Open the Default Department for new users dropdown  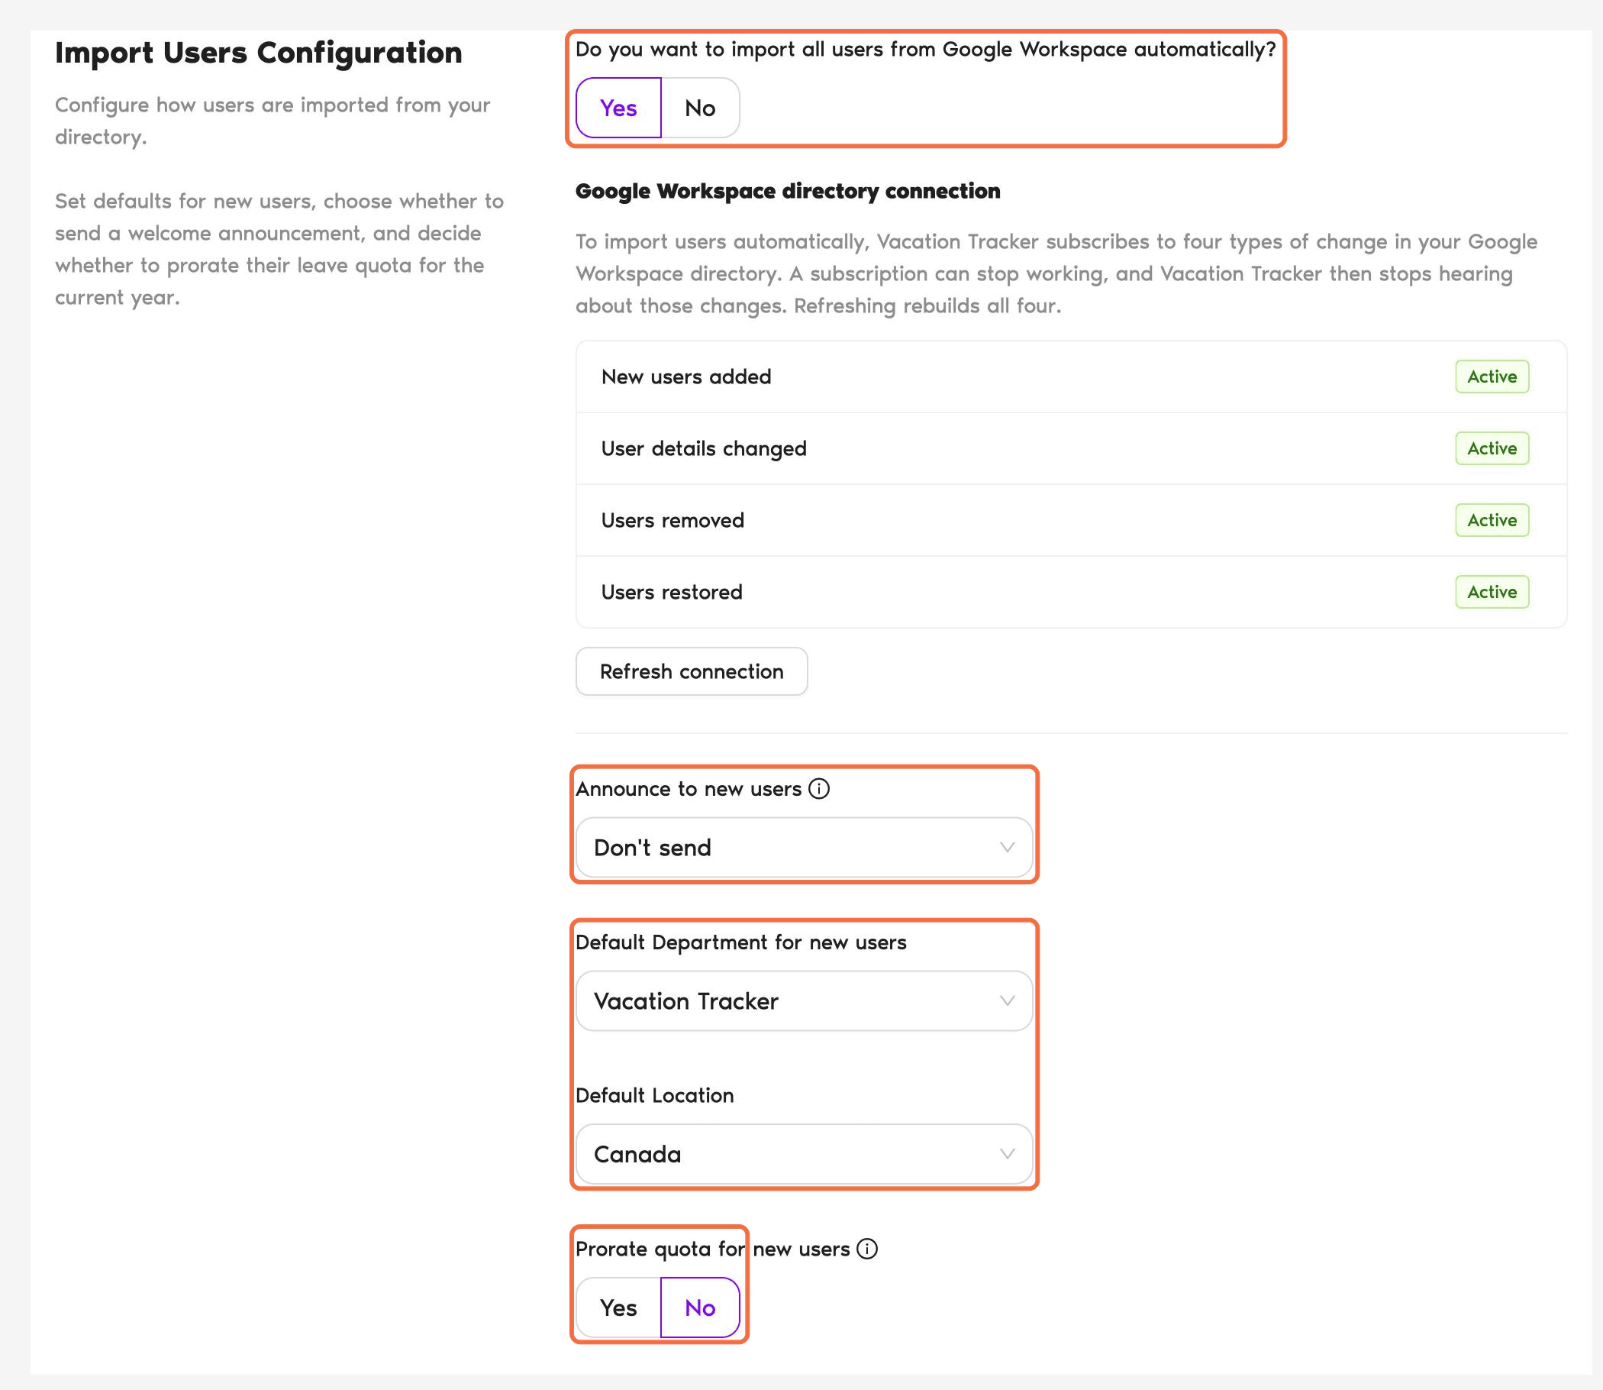point(804,1001)
